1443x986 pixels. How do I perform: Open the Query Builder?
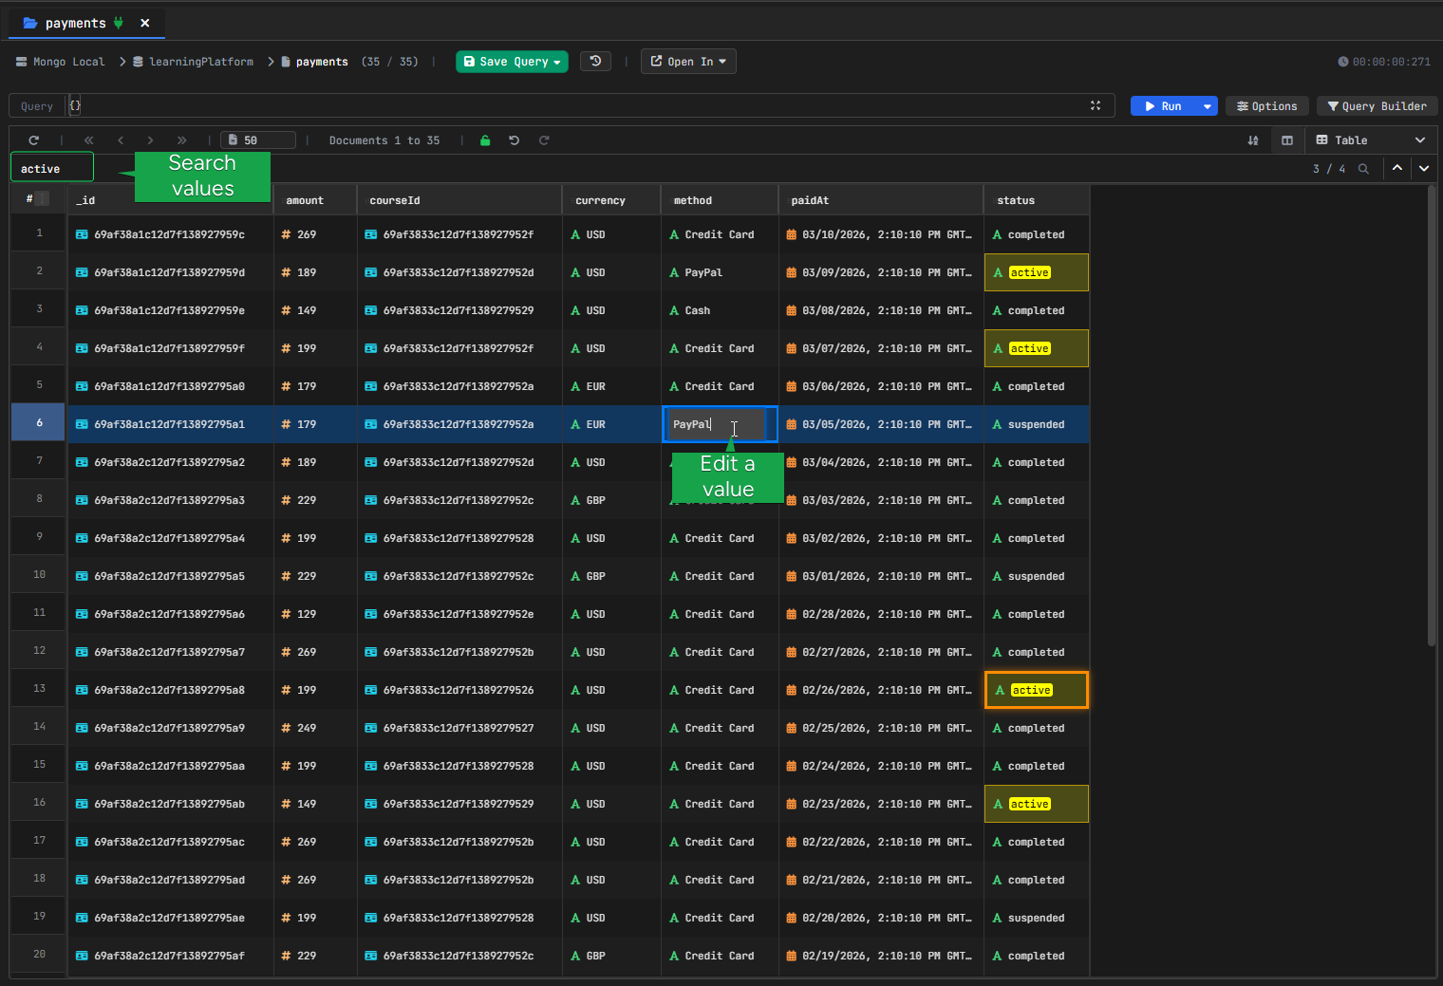coord(1377,106)
